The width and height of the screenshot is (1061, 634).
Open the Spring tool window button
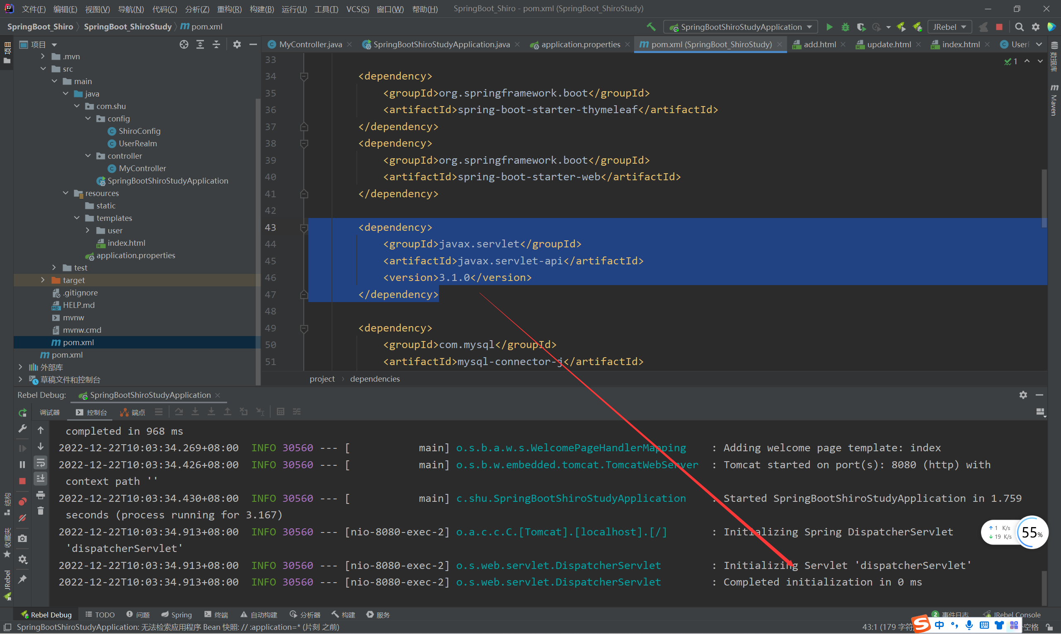click(177, 615)
